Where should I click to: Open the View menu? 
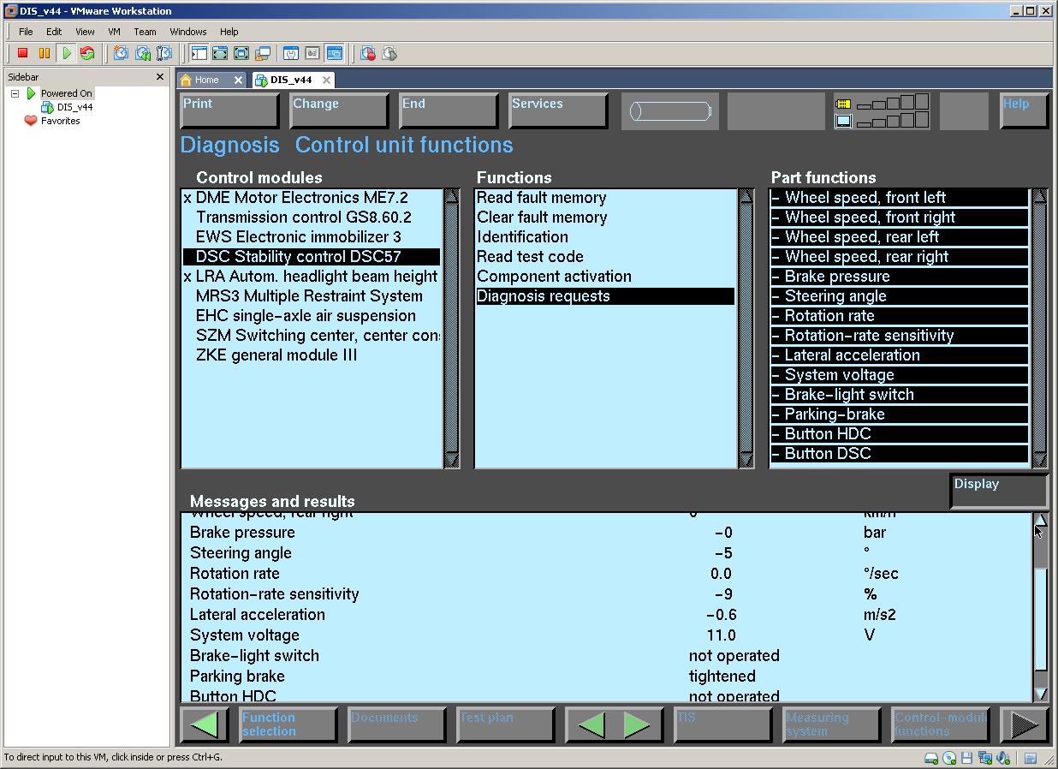(x=85, y=32)
